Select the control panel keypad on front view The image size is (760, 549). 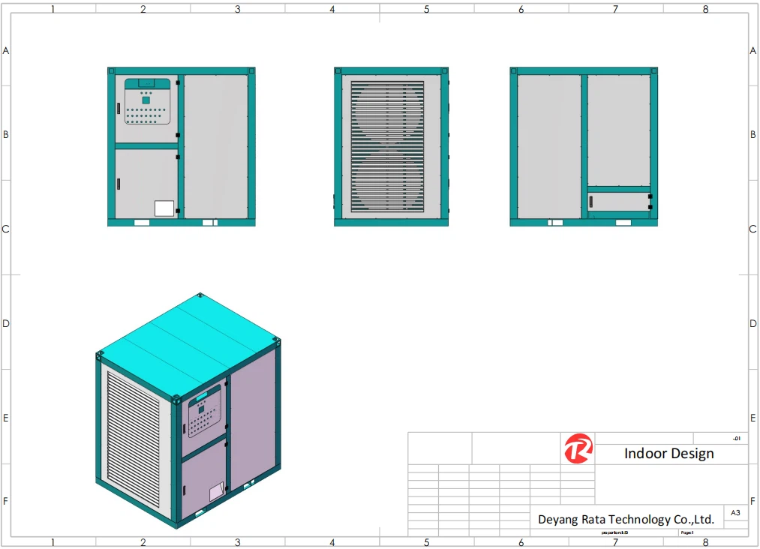[144, 114]
